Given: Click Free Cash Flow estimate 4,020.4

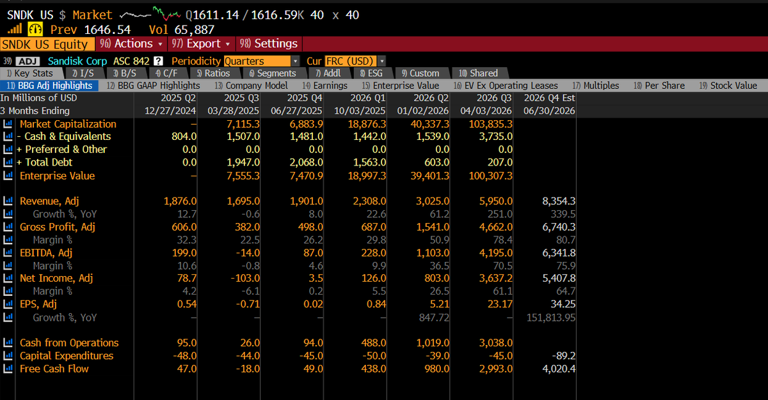Looking at the screenshot, I should tap(558, 369).
